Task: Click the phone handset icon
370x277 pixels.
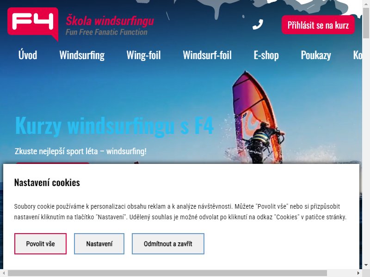Action: 258,24
